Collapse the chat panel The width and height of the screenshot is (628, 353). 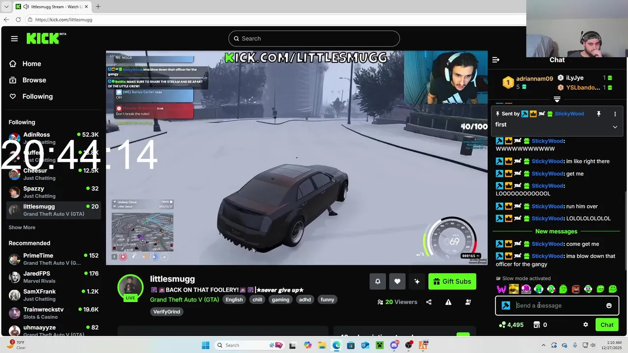(496, 60)
